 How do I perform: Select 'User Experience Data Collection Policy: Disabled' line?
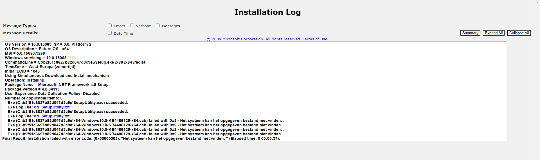point(52,94)
